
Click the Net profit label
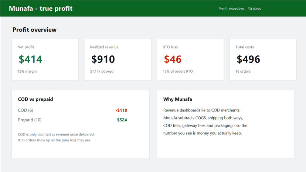pos(25,47)
